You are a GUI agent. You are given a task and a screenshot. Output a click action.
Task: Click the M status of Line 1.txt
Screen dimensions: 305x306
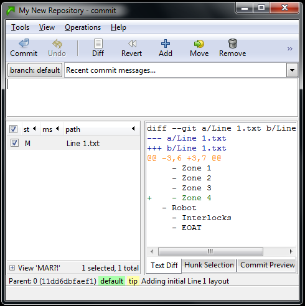click(x=27, y=144)
